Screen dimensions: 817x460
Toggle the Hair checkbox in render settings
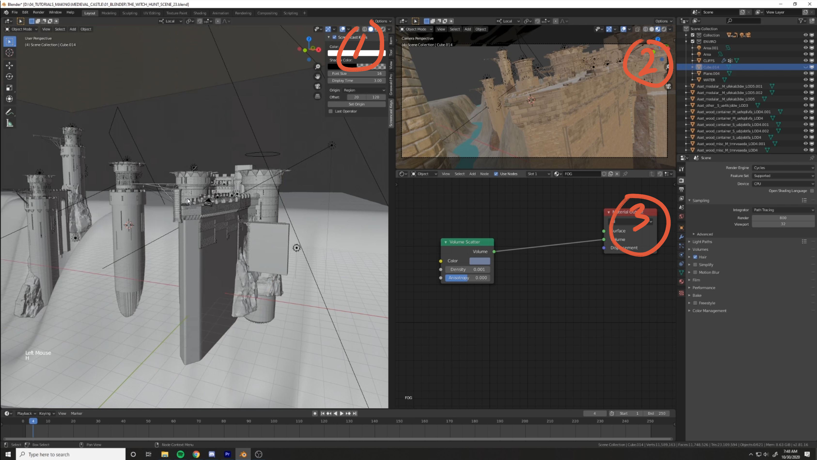point(695,257)
